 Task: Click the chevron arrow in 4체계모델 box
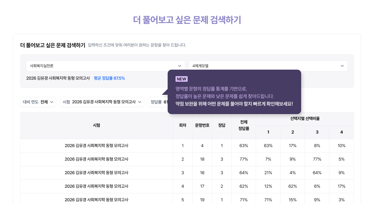(x=342, y=66)
